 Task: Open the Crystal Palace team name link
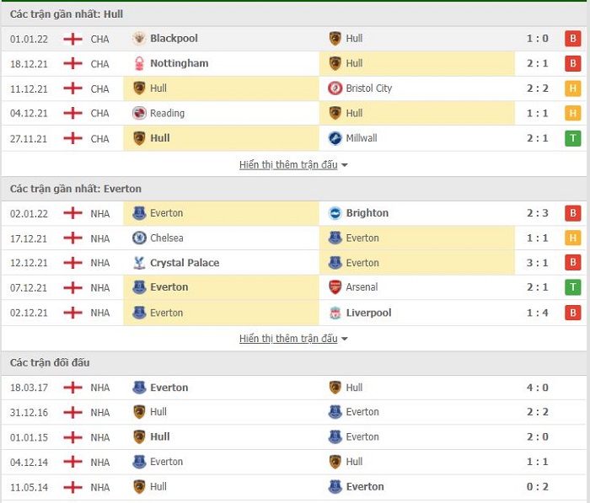coord(185,263)
